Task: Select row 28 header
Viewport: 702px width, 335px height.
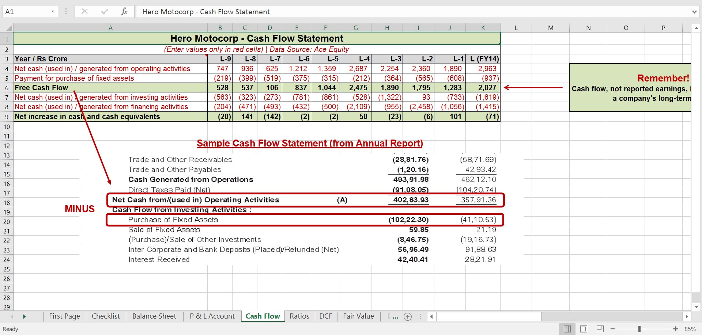Action: pyautogui.click(x=7, y=298)
